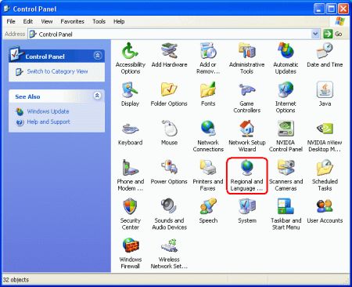Screen dimensions: 352x287
Task: Click Switch to Category View link
Action: (x=57, y=71)
